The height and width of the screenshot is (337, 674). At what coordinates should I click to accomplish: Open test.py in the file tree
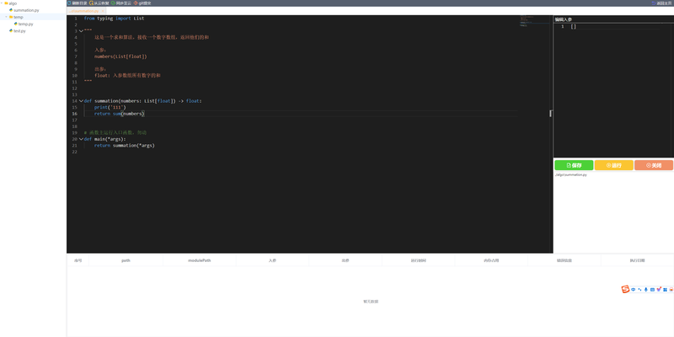(x=19, y=31)
